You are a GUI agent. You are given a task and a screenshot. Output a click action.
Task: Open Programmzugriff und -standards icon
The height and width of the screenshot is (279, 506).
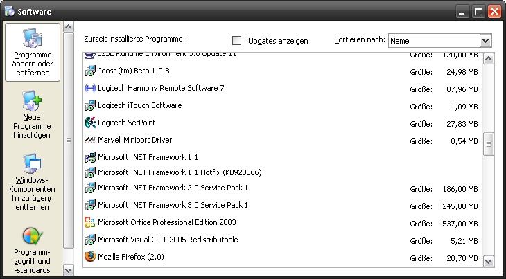coord(33,236)
